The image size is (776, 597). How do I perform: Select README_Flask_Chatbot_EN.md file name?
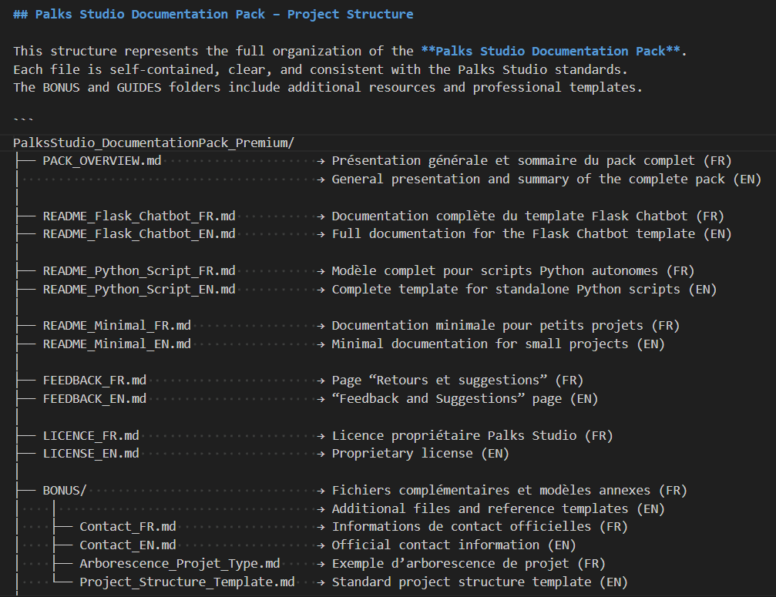coord(139,234)
